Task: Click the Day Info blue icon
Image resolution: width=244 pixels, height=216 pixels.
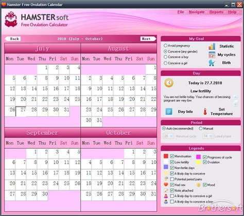Action: [x=169, y=111]
